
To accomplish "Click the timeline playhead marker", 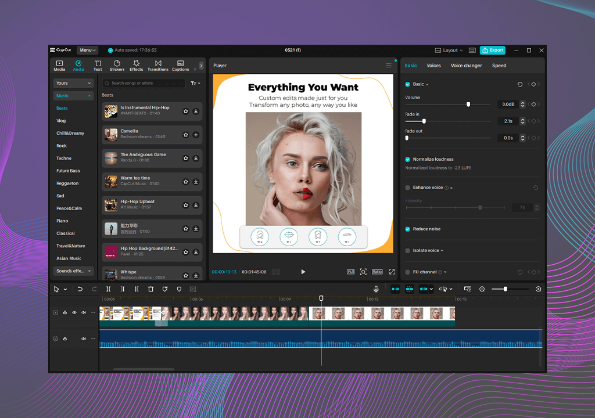I will (x=321, y=298).
